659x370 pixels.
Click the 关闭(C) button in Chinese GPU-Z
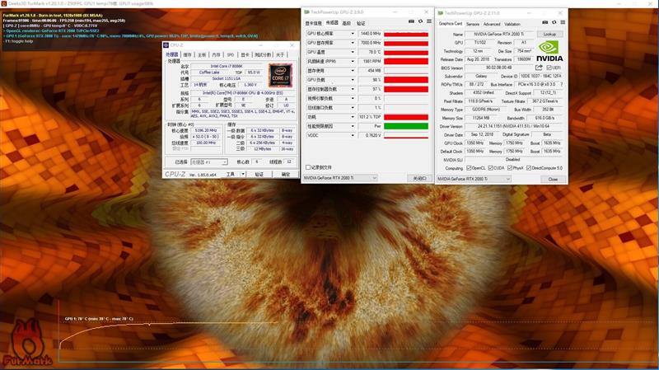pyautogui.click(x=419, y=178)
